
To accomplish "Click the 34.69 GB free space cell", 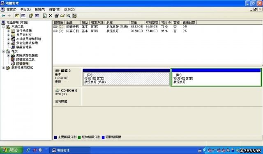I will point(152,27).
